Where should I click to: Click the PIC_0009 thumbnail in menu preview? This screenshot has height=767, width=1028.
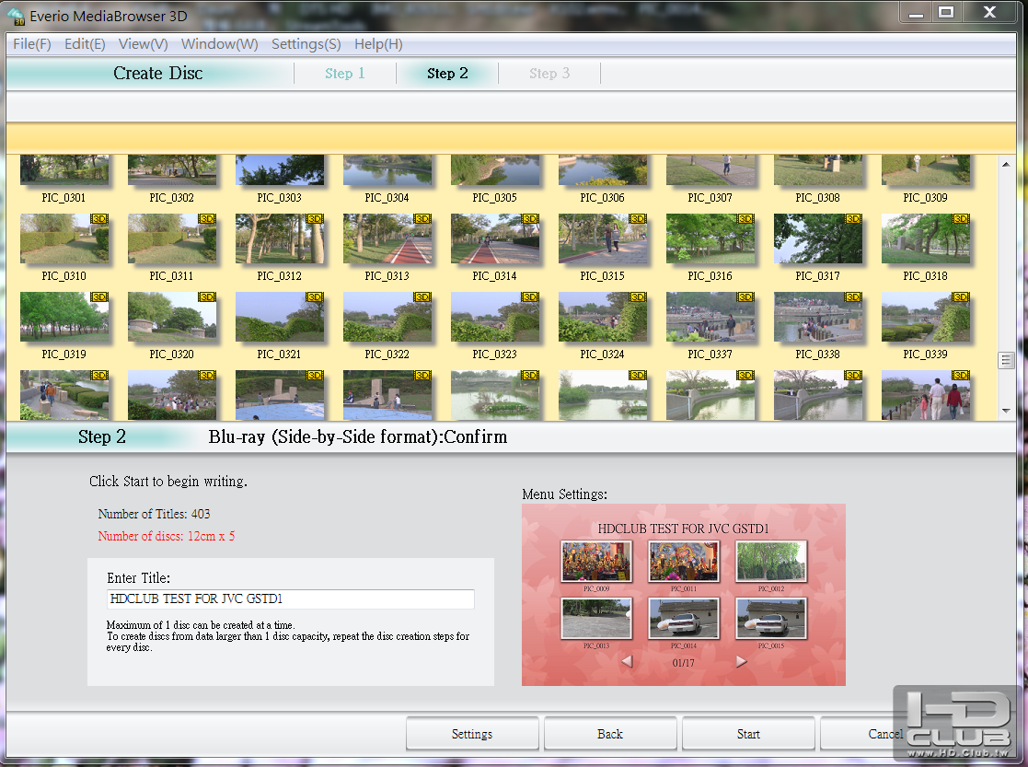click(x=596, y=561)
